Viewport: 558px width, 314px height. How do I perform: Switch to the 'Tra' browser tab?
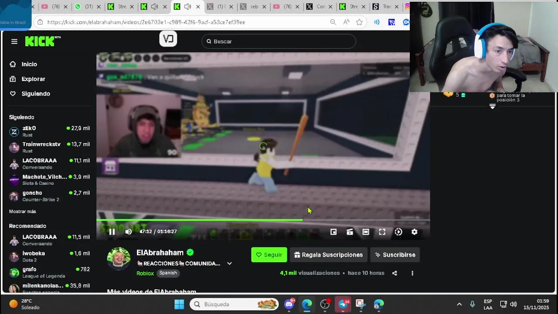pyautogui.click(x=386, y=7)
